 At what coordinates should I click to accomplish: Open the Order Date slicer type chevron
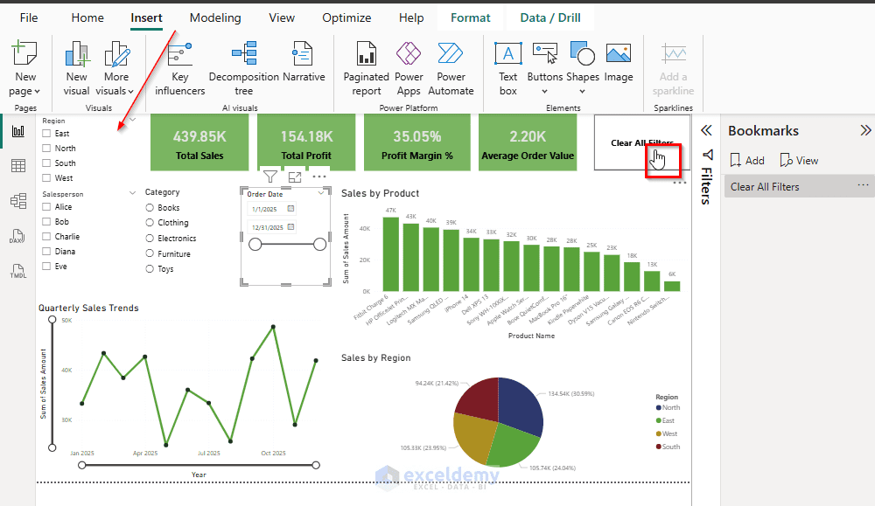point(321,193)
